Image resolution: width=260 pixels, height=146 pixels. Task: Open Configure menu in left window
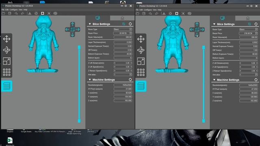click(13, 10)
